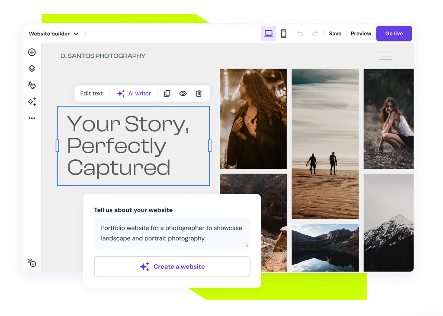Open the text styles icon in sidebar

(x=32, y=85)
